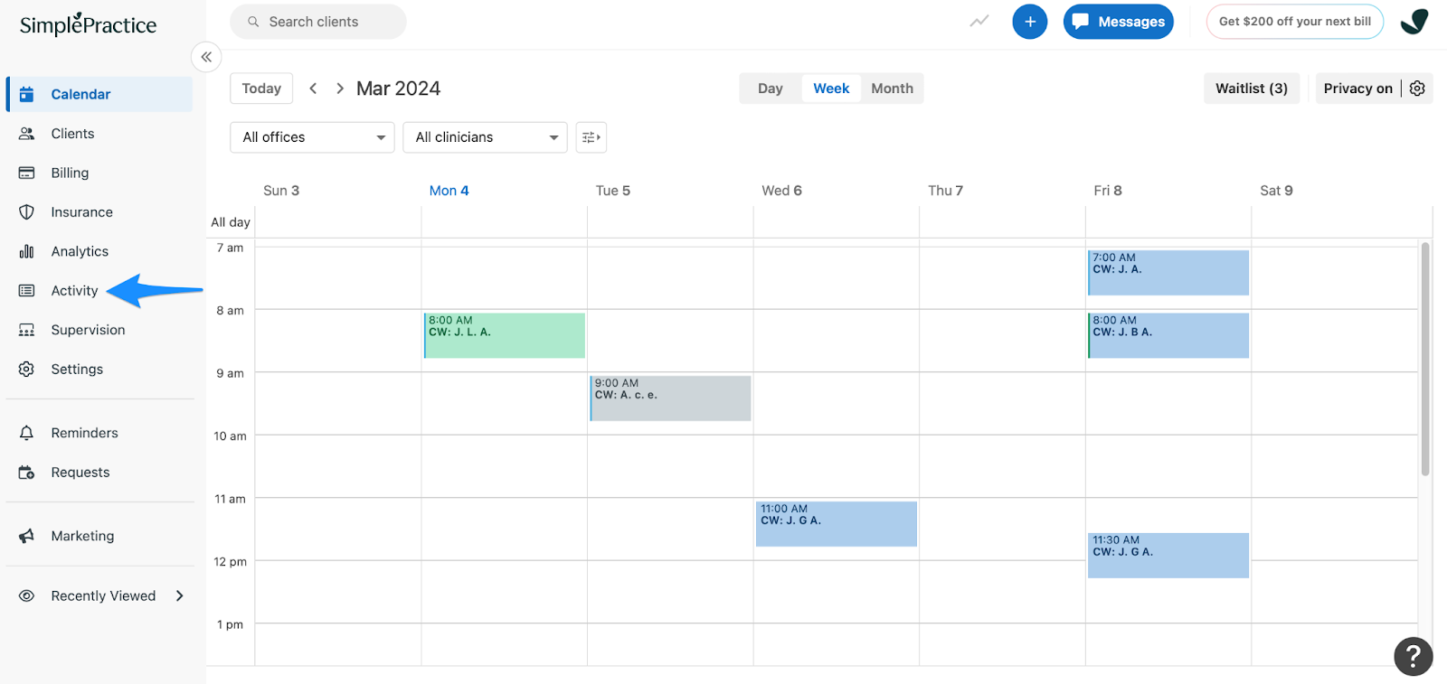Open Friday 11:30 AM CW: J. G A. appointment
This screenshot has width=1447, height=684.
pos(1168,556)
